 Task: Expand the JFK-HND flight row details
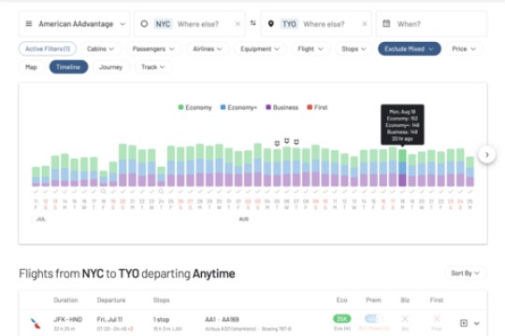[477, 323]
